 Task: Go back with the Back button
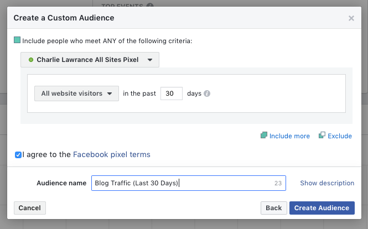(273, 208)
